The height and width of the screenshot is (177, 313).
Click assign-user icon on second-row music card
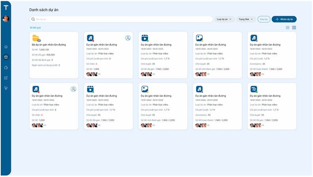[73, 89]
